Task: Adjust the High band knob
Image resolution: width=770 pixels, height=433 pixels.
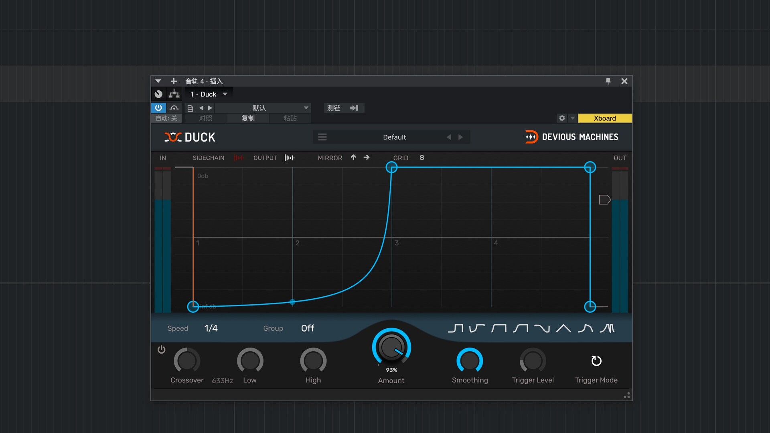Action: click(313, 361)
